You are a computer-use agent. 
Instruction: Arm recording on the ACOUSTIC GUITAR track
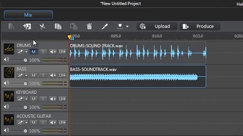(20, 122)
